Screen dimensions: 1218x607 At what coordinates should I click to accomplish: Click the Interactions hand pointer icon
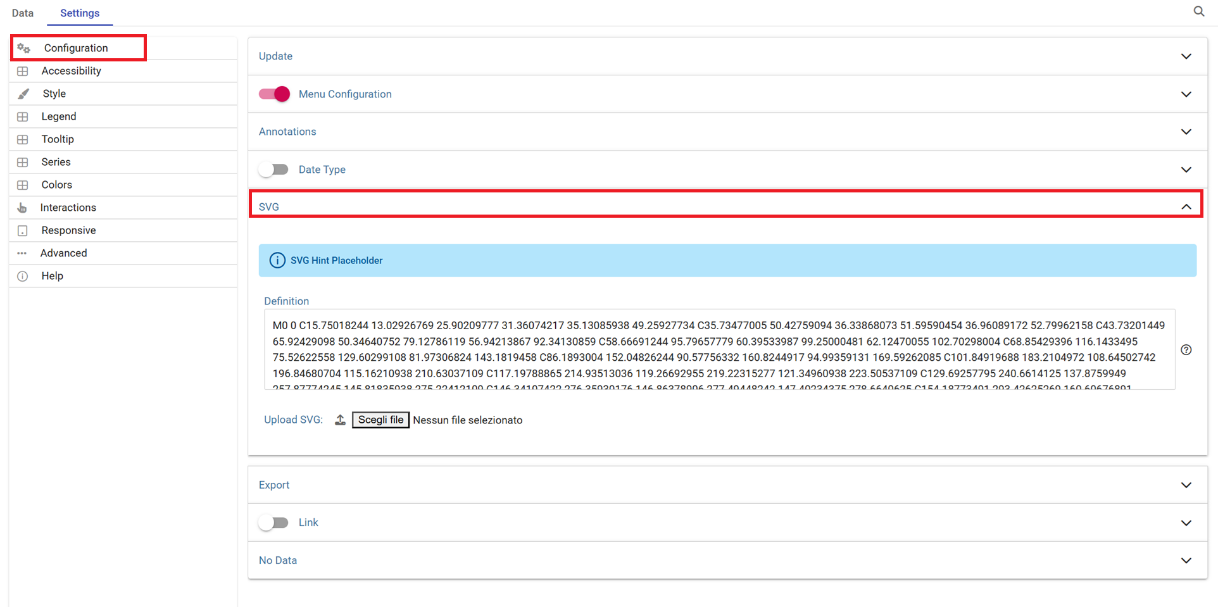[22, 208]
